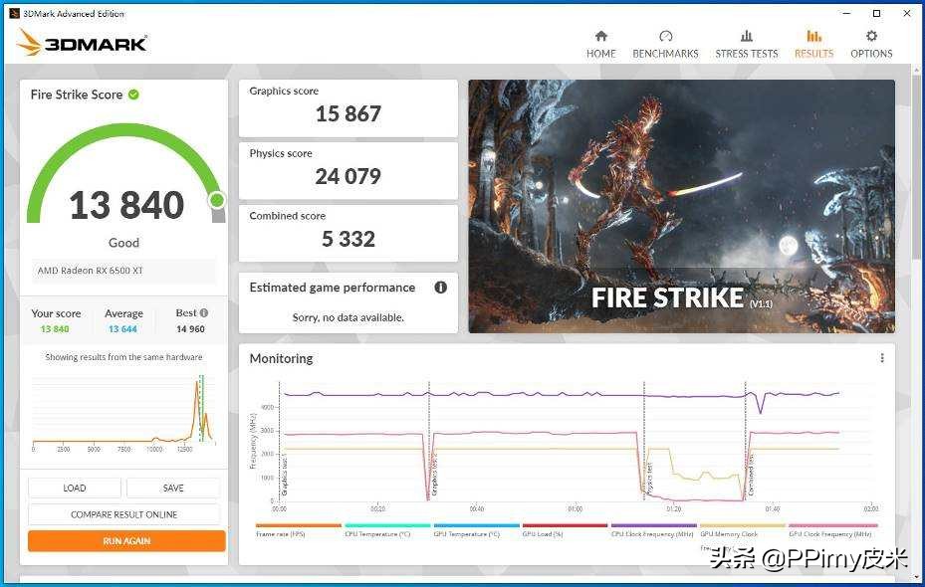Click the Best score 14 960
This screenshot has height=587, width=925.
pos(190,329)
